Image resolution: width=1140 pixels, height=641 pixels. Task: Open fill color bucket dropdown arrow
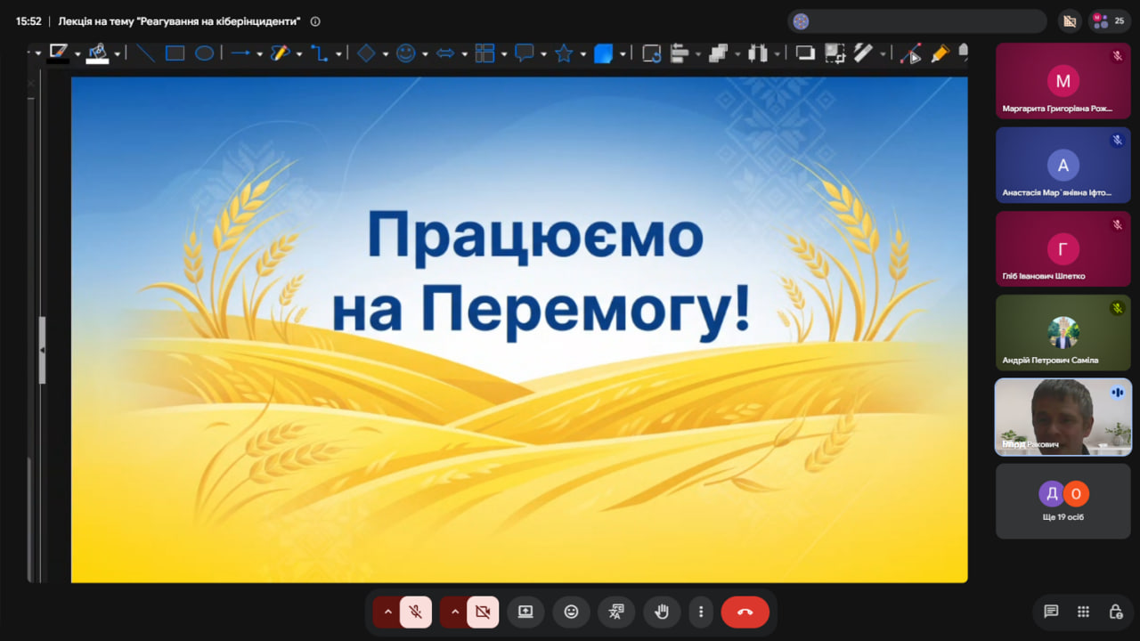tap(117, 54)
